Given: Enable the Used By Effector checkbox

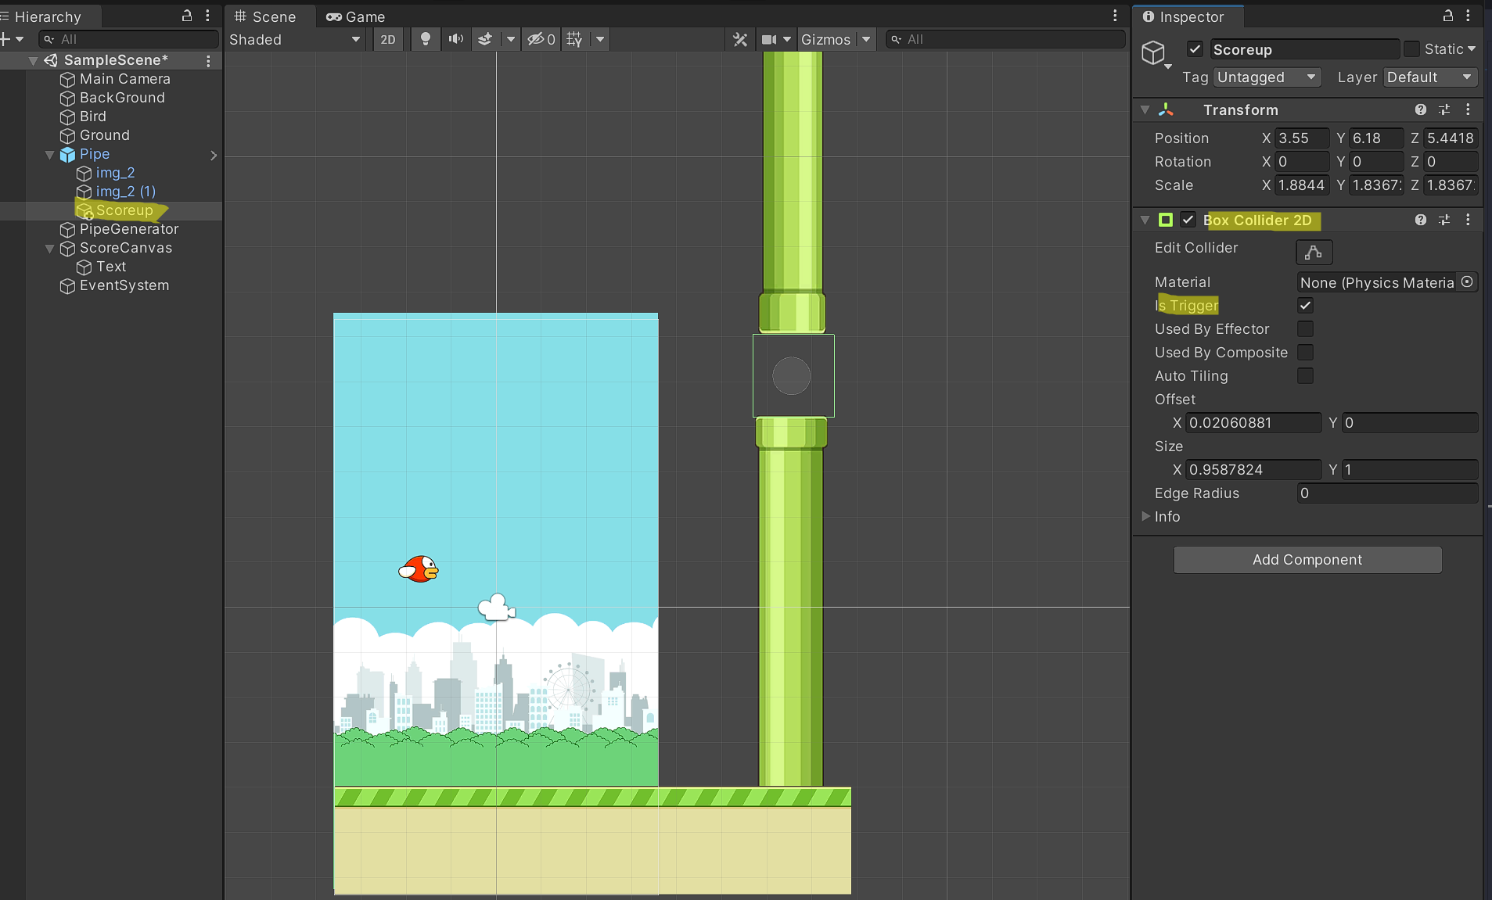Looking at the screenshot, I should [1305, 329].
